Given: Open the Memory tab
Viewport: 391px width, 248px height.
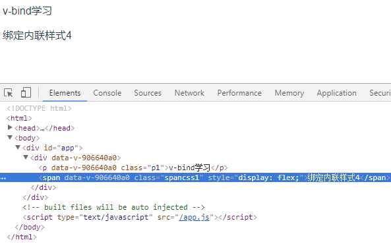Looking at the screenshot, I should click(289, 93).
